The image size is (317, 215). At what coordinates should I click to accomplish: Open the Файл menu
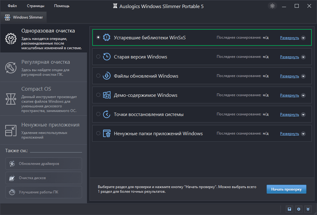(12, 6)
